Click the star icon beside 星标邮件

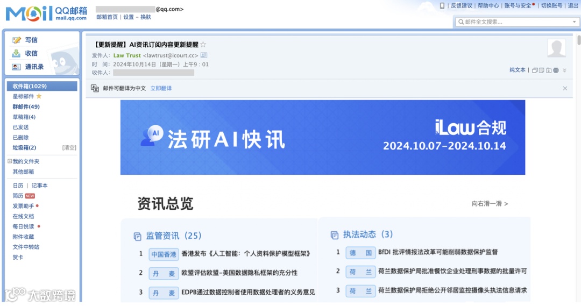39,96
